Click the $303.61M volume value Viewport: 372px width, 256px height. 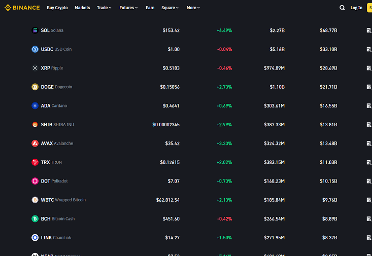[x=274, y=106]
